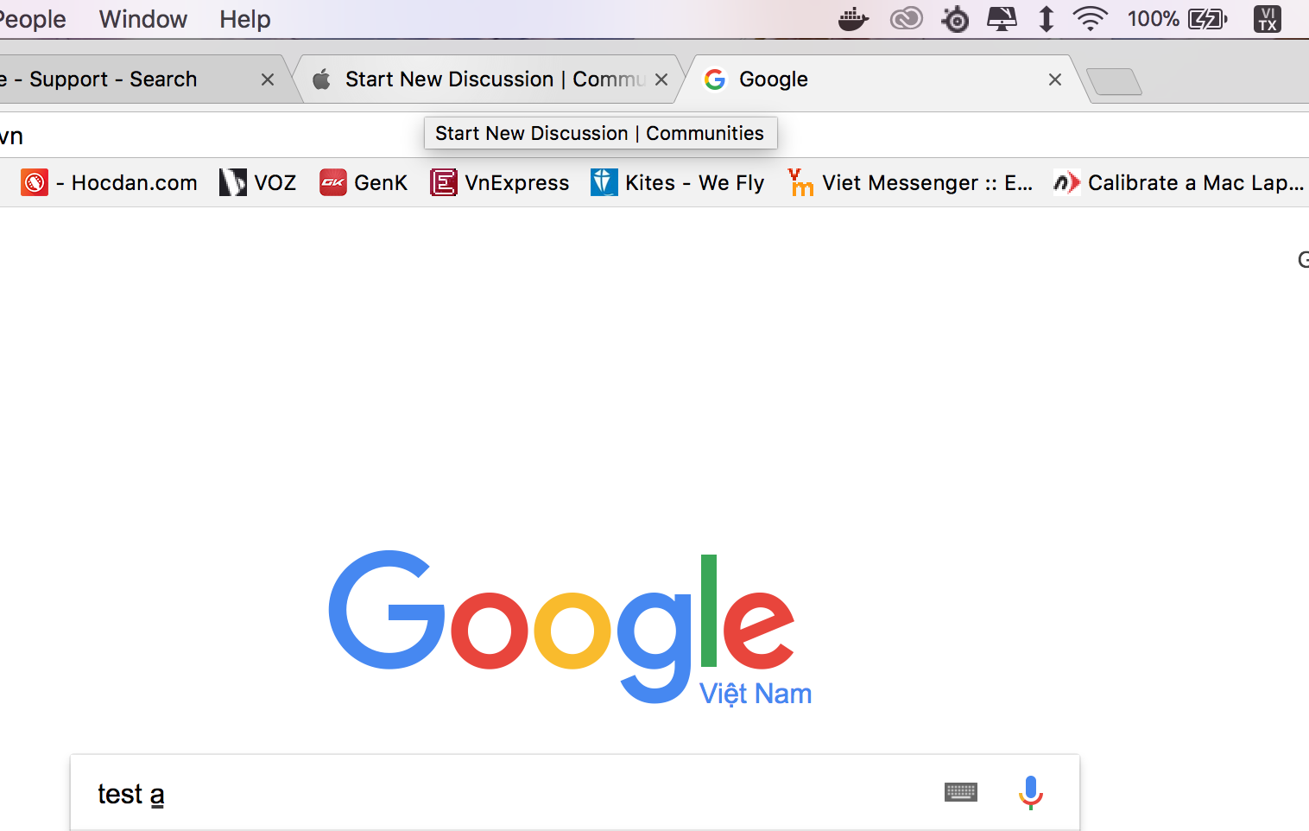The height and width of the screenshot is (831, 1309).
Task: Click the AirPlay display menu bar icon
Action: point(1002,19)
